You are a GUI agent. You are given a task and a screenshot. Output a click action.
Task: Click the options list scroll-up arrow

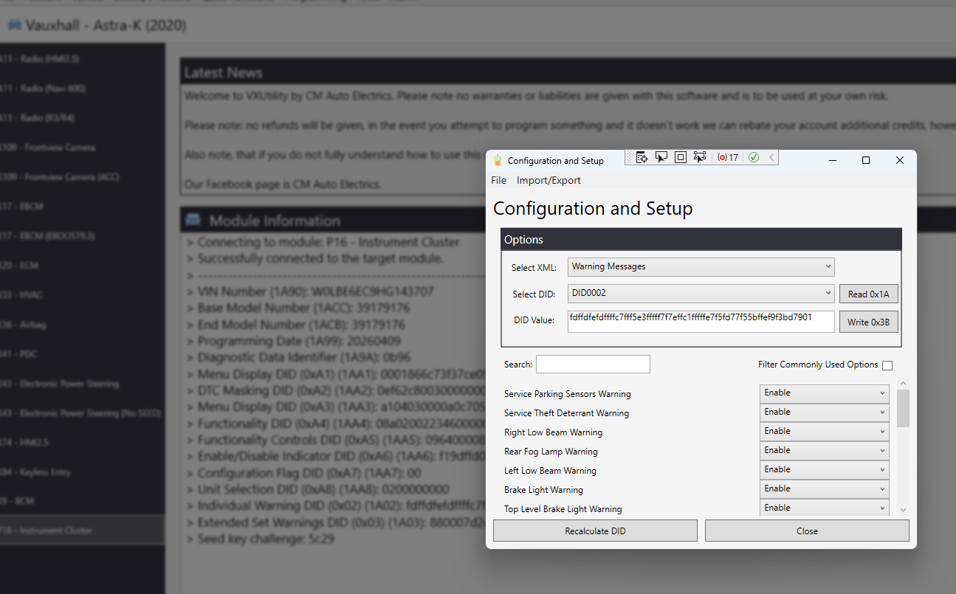click(903, 384)
